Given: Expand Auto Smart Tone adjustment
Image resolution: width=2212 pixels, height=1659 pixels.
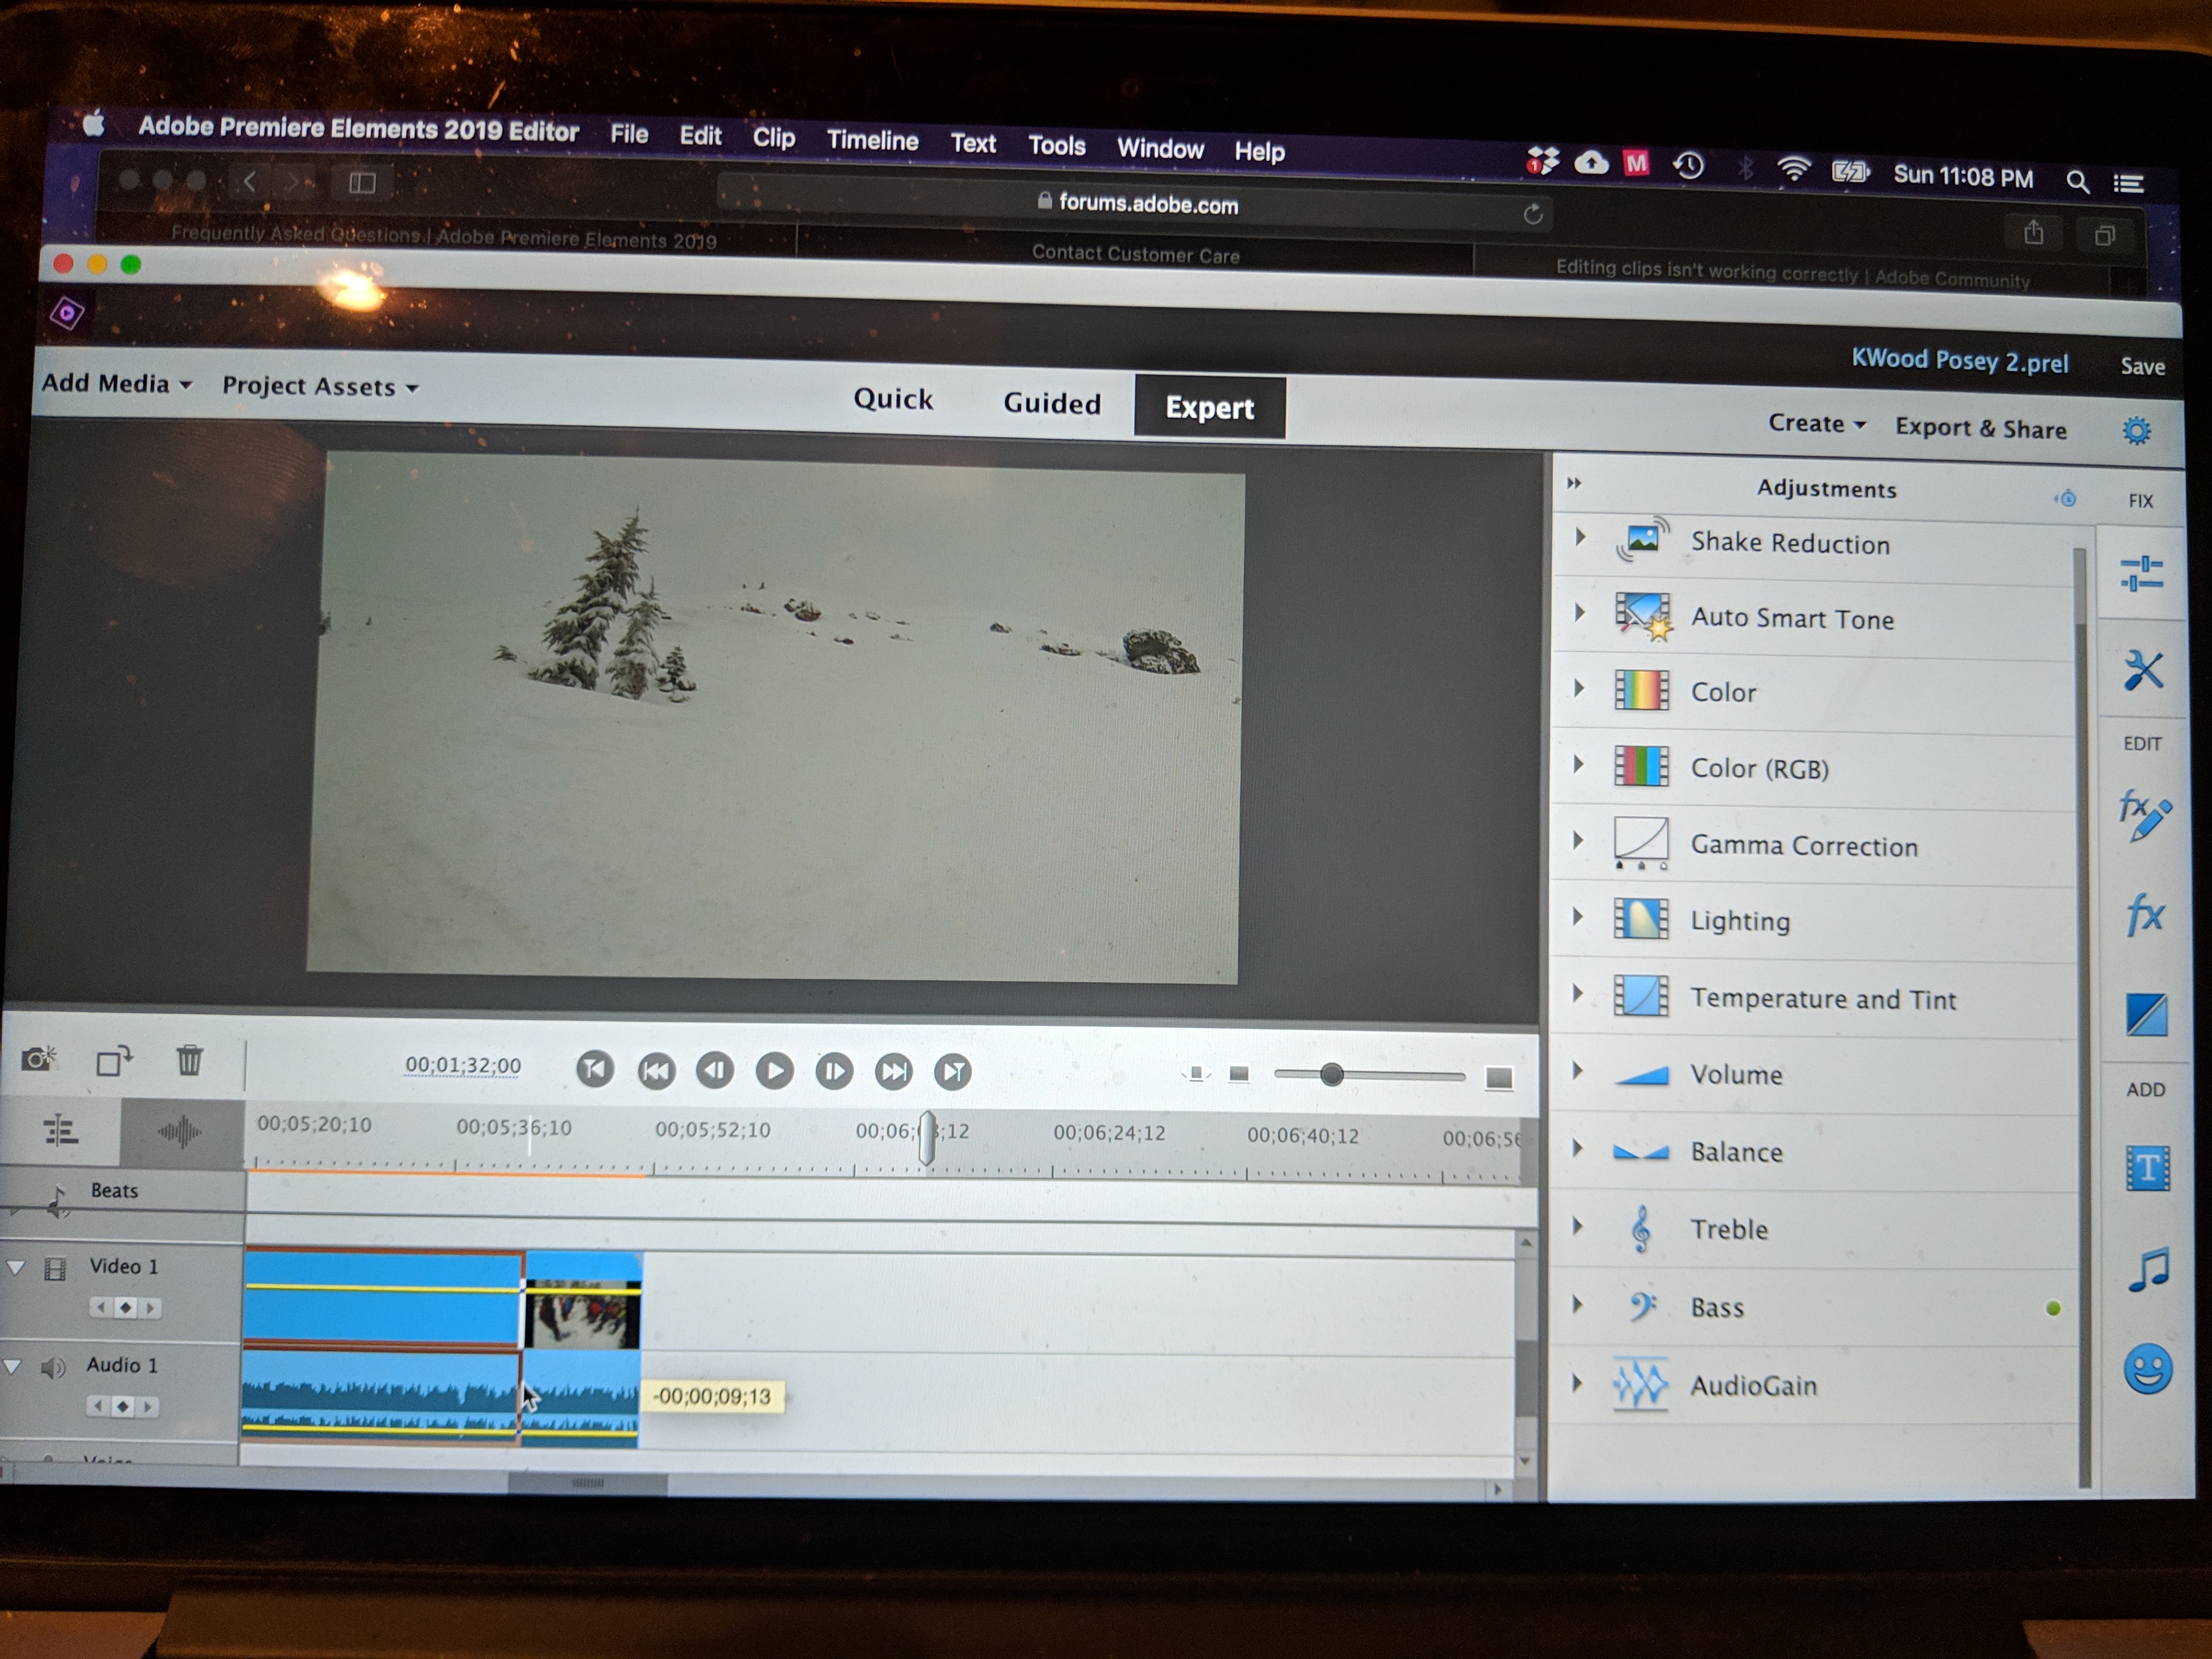Looking at the screenshot, I should coord(1580,612).
